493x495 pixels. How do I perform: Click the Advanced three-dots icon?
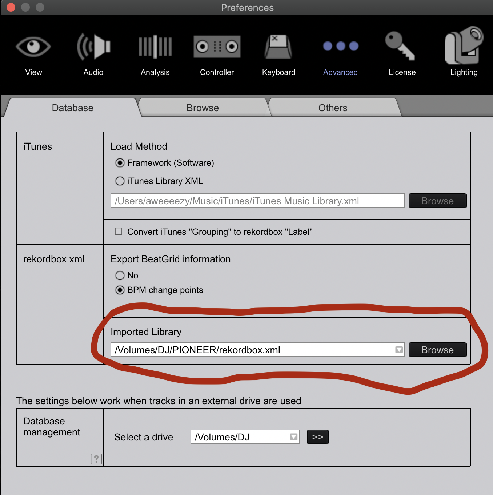tap(341, 46)
